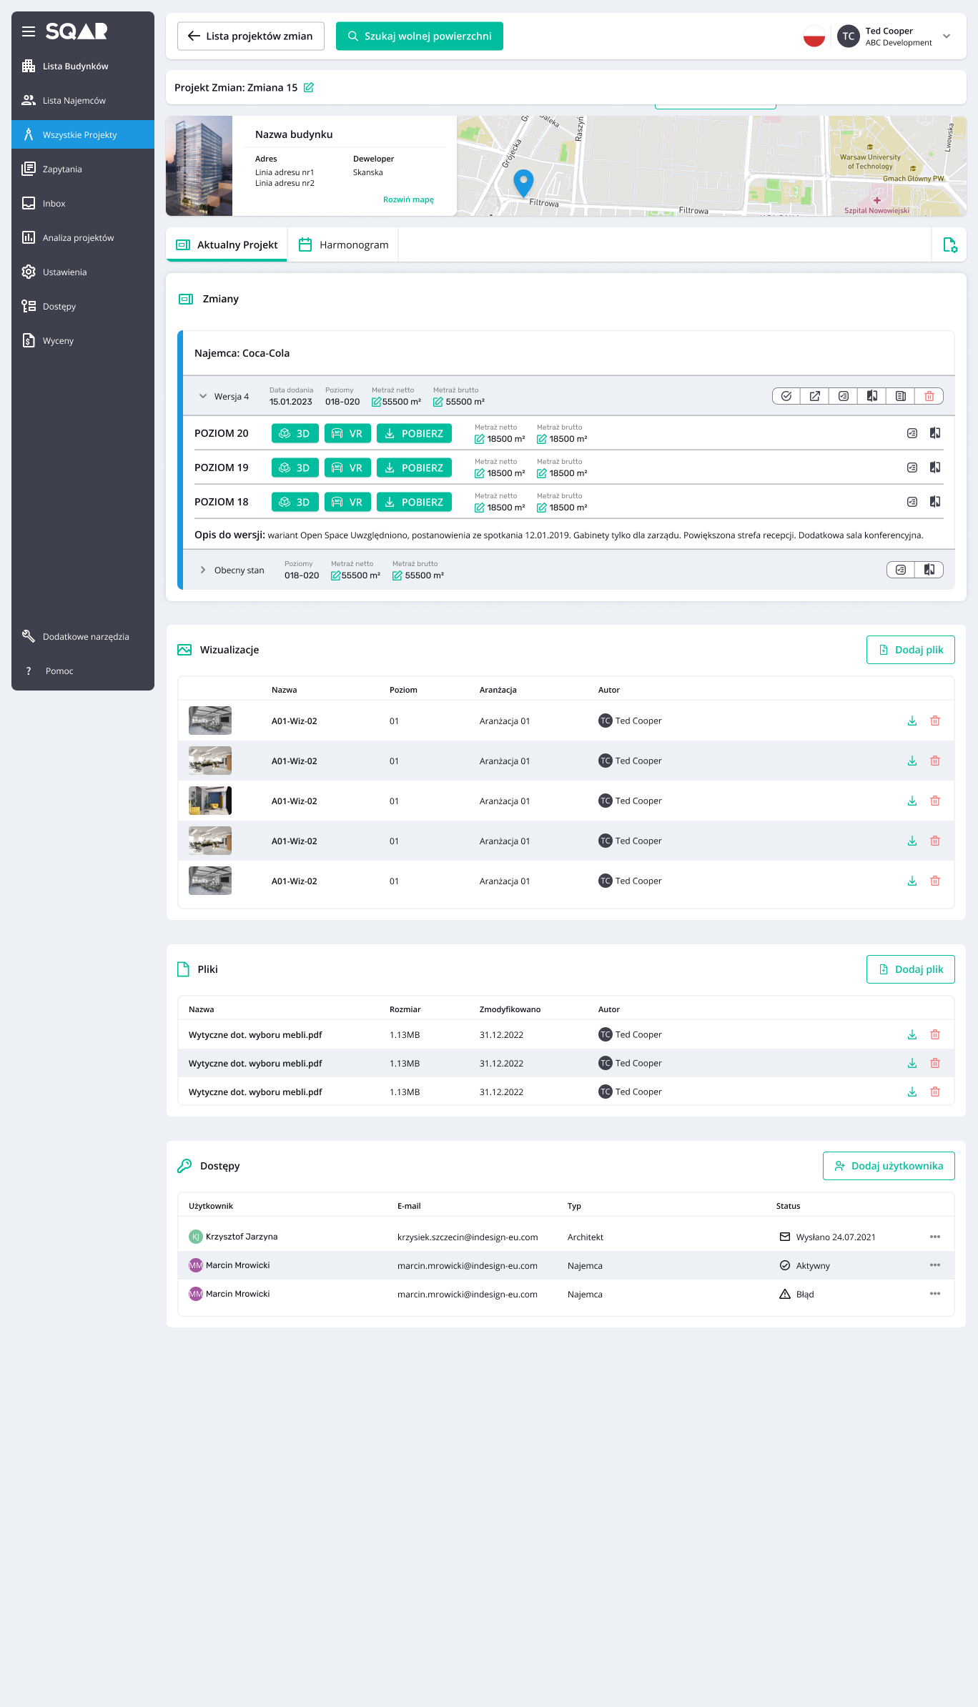The height and width of the screenshot is (1707, 978).
Task: Open the Ted Cooper account dropdown
Action: pyautogui.click(x=947, y=36)
